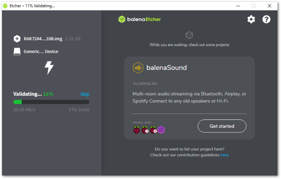
Task: Click the Generic... Device label
Action: coord(41,52)
